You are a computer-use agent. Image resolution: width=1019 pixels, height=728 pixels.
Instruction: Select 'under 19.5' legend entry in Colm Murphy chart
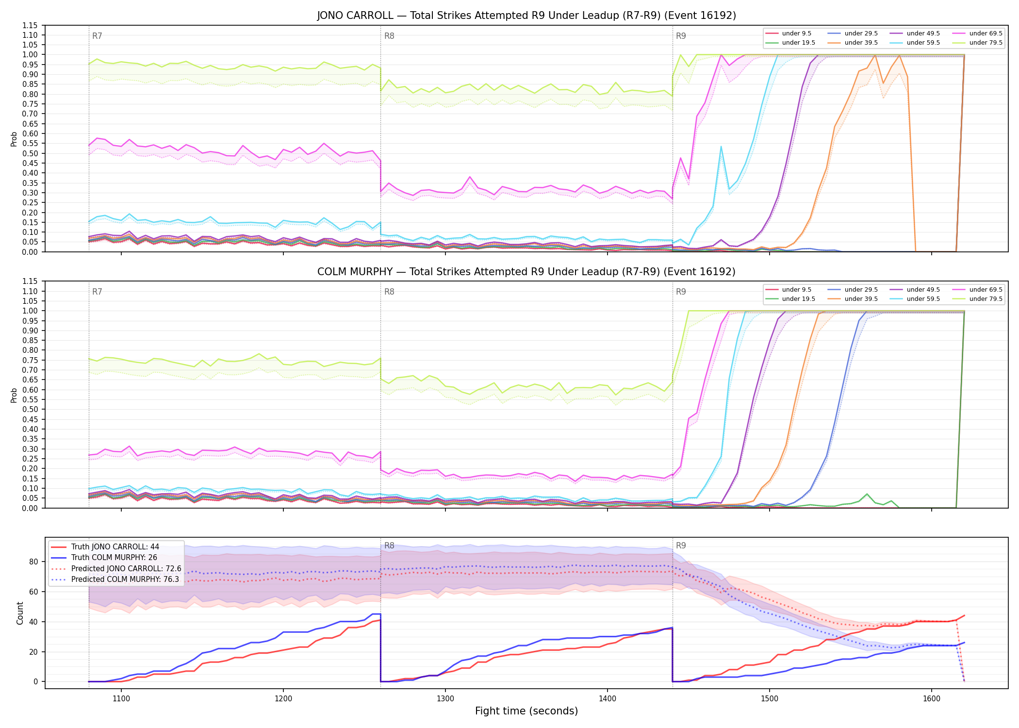(x=790, y=299)
